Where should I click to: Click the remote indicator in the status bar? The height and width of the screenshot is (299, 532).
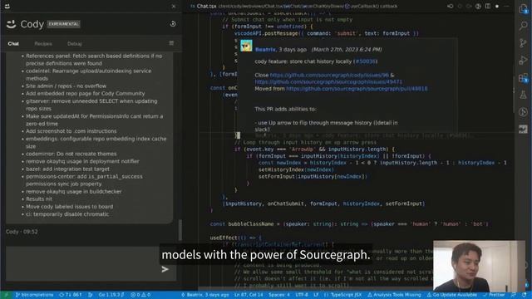tap(6, 295)
